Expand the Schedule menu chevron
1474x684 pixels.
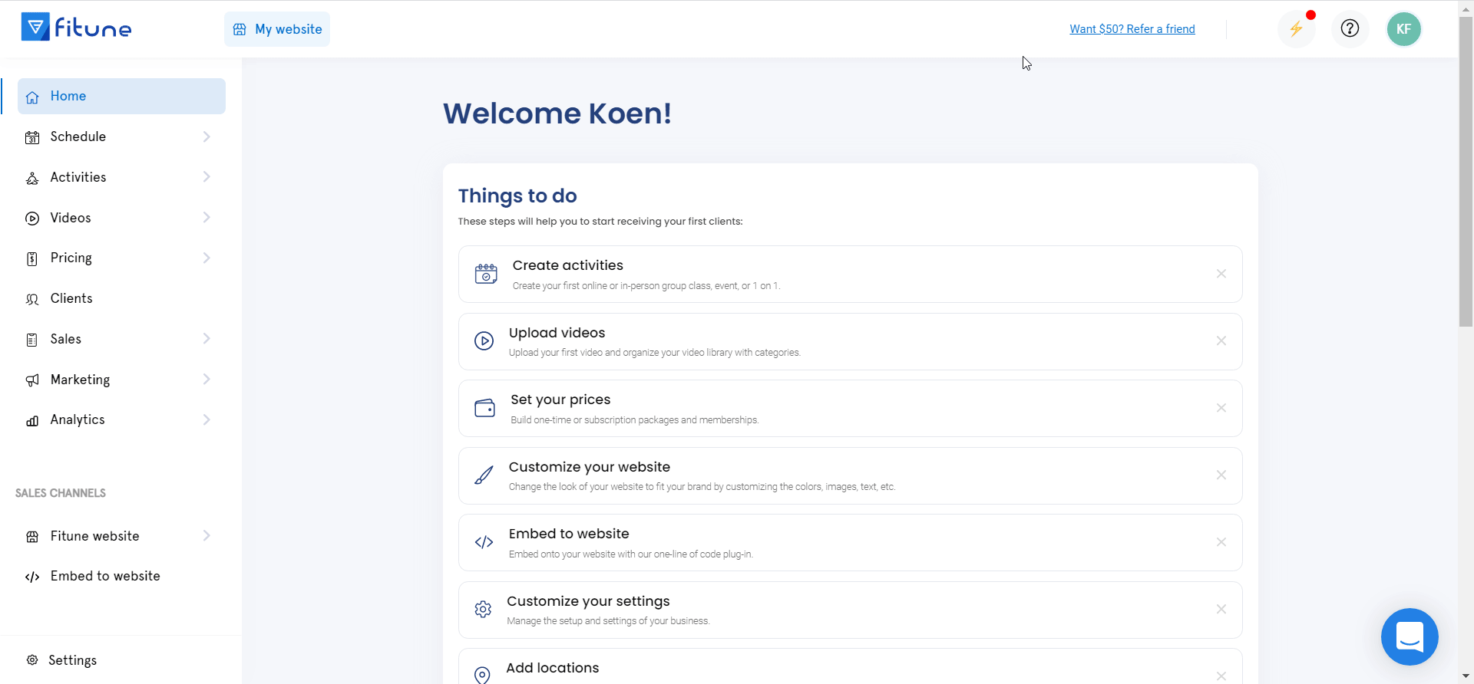tap(207, 136)
